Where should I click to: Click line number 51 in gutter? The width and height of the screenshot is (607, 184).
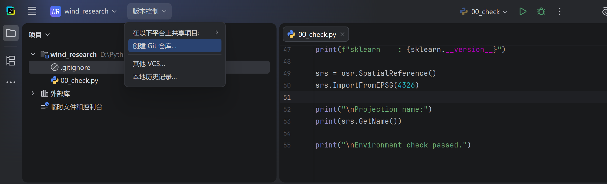pos(287,97)
